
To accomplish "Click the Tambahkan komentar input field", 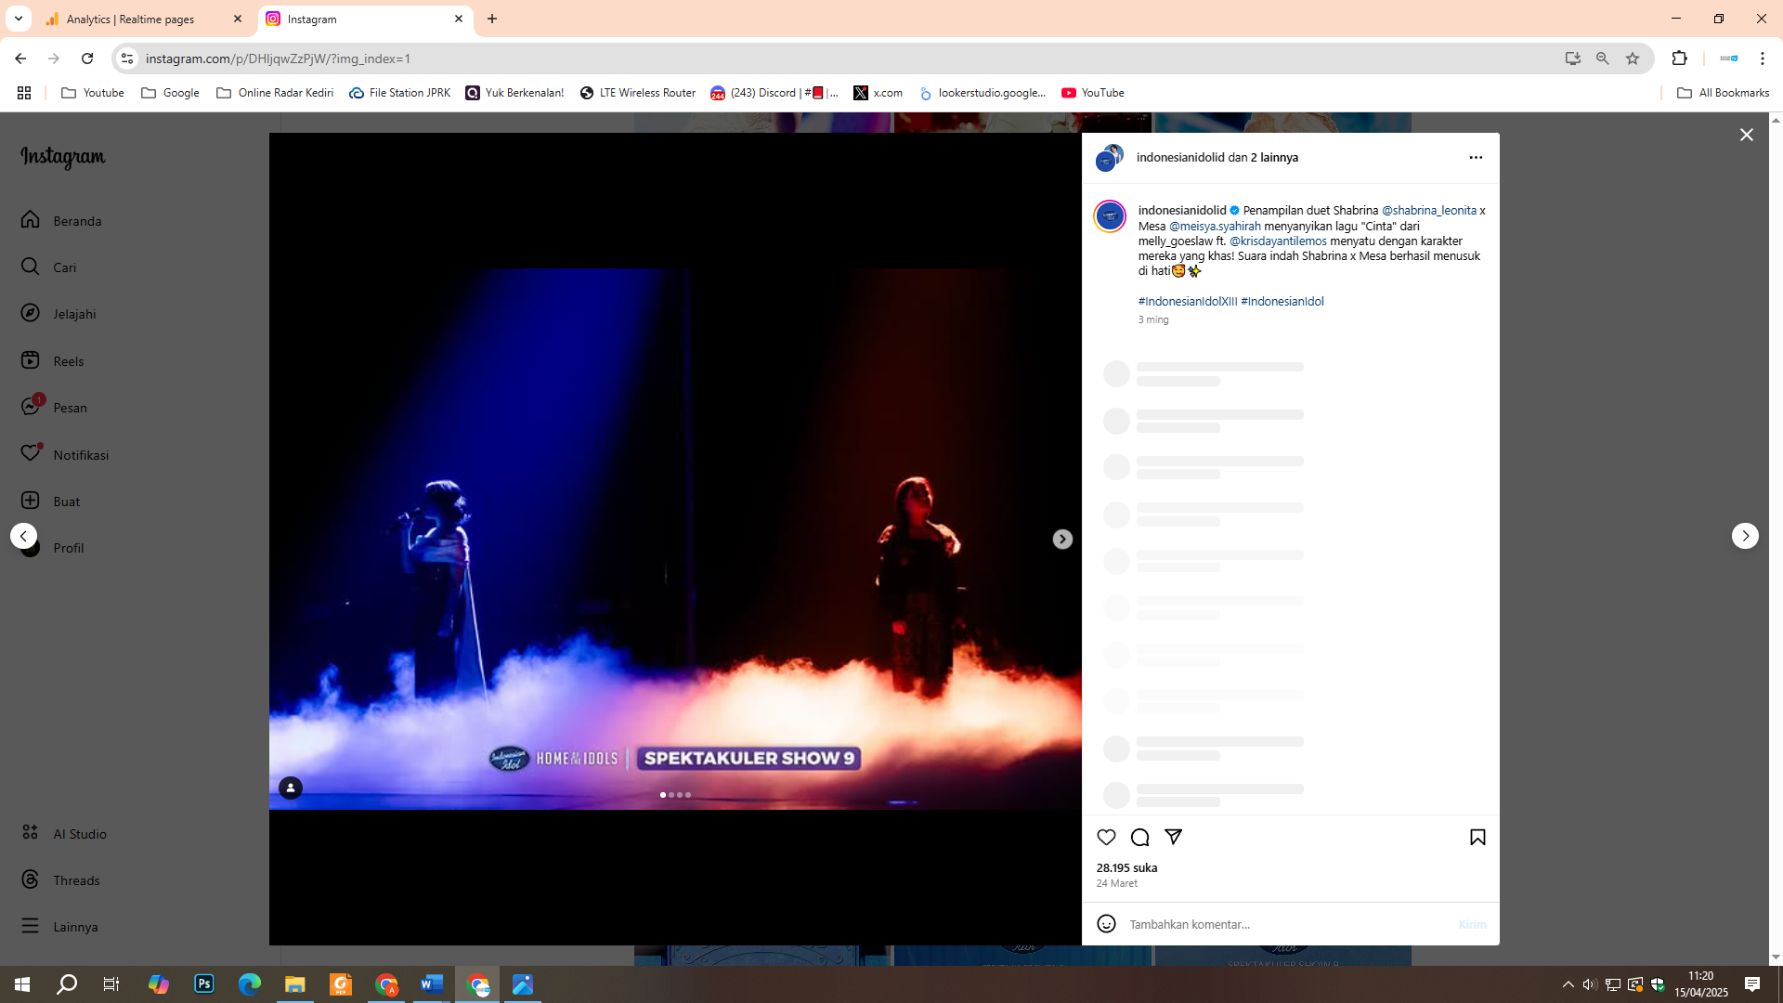I will pyautogui.click(x=1287, y=924).
